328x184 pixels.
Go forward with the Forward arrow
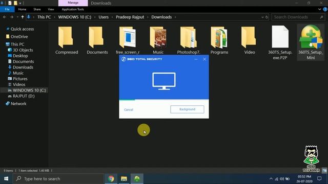[12, 17]
